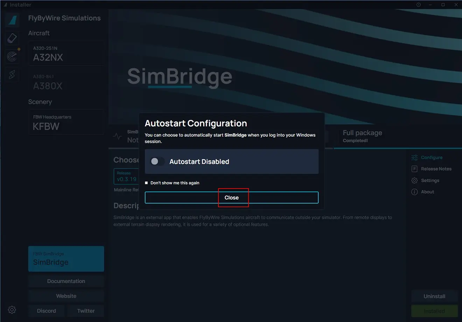
Task: Switch to the Release Notes tab
Action: (x=432, y=169)
